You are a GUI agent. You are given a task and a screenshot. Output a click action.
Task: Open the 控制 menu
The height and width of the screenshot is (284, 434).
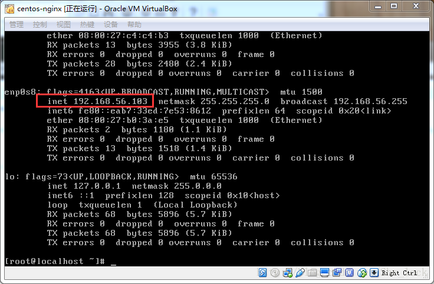coord(40,25)
